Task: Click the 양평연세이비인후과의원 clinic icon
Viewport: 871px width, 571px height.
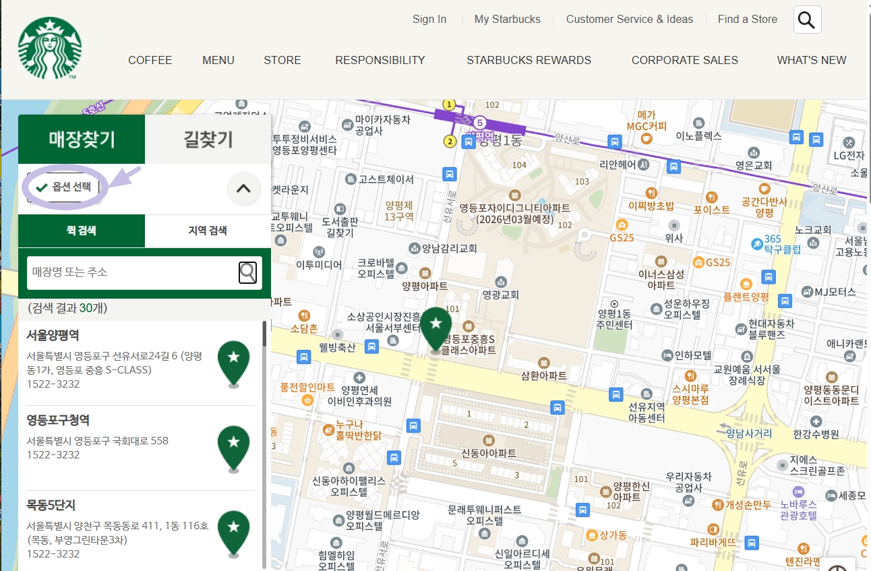Action: 359,378
